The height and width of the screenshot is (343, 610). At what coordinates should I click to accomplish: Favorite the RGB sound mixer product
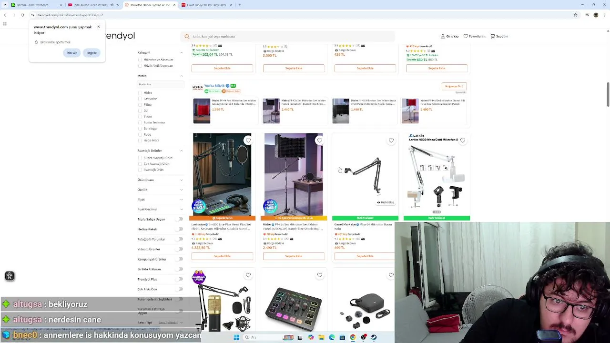[319, 275]
